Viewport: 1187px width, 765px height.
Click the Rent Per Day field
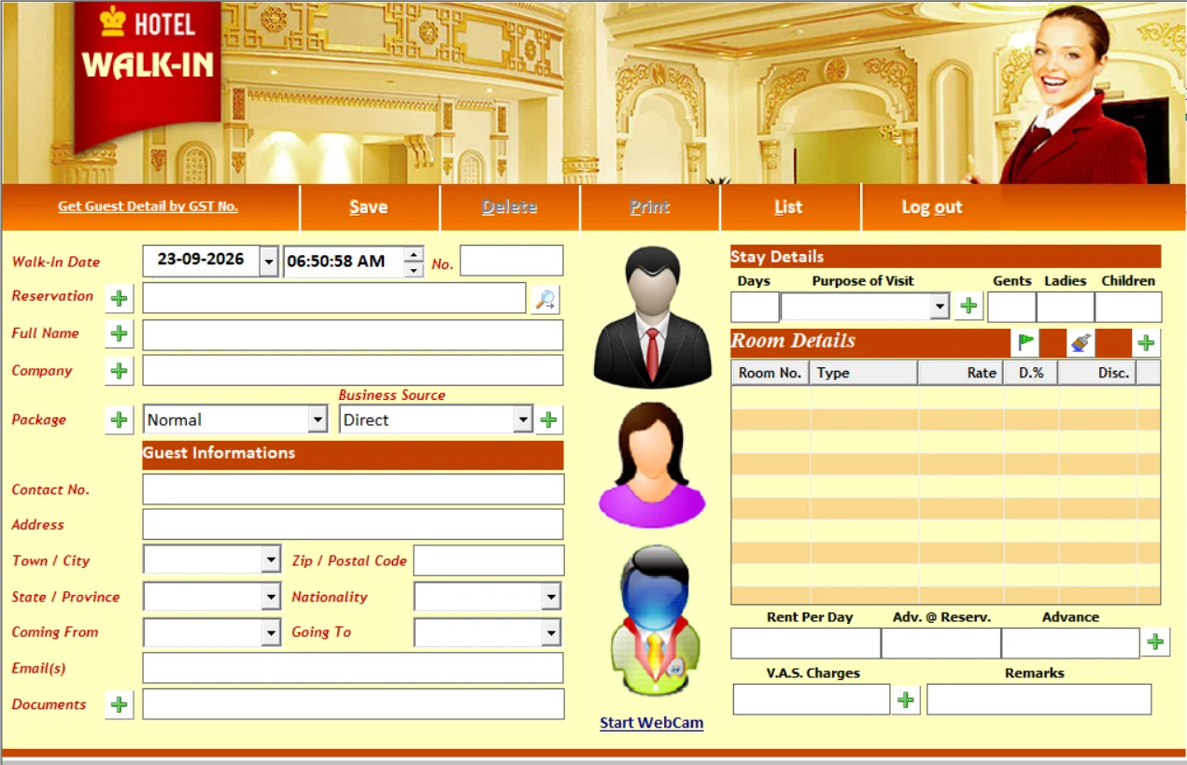click(x=805, y=644)
